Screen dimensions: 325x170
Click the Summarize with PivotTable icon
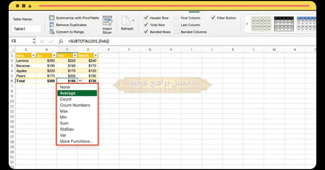pos(52,18)
